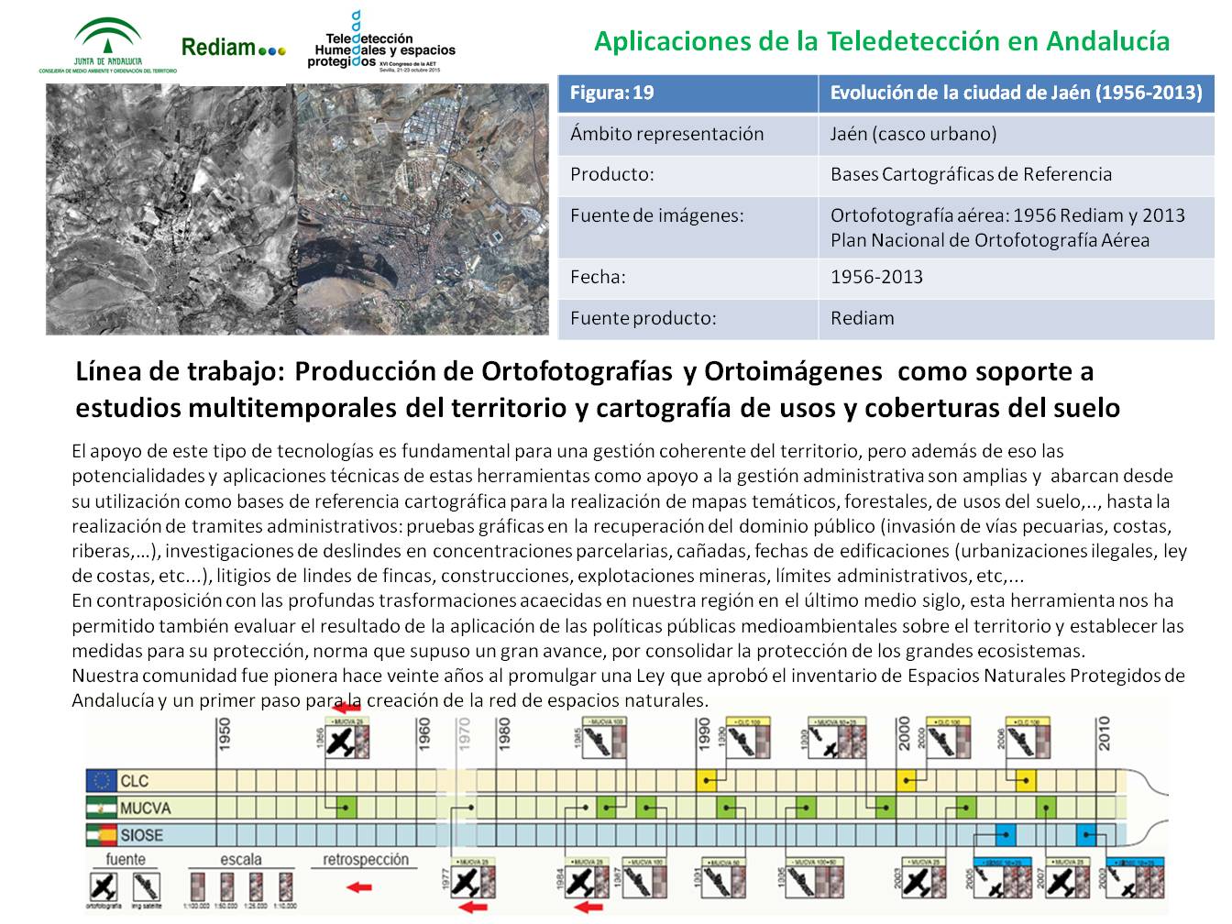Click the 2005 SIOSE source icon
1232x924 pixels.
1003,878
